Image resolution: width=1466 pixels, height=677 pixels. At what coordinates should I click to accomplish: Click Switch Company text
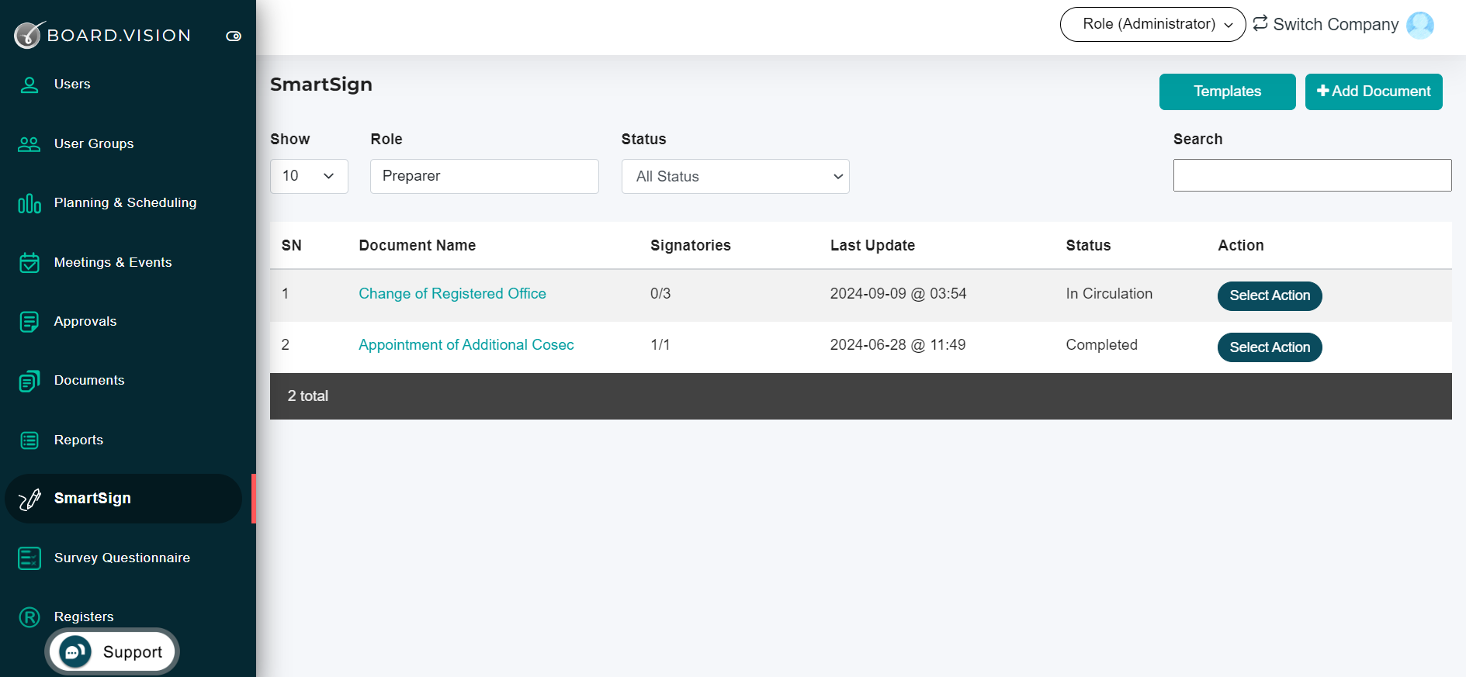(x=1336, y=25)
